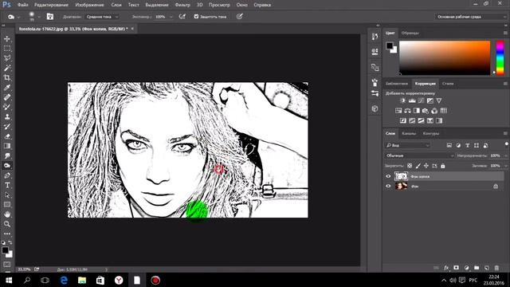Select the Eyedropper tool
510x287 pixels.
click(x=7, y=88)
